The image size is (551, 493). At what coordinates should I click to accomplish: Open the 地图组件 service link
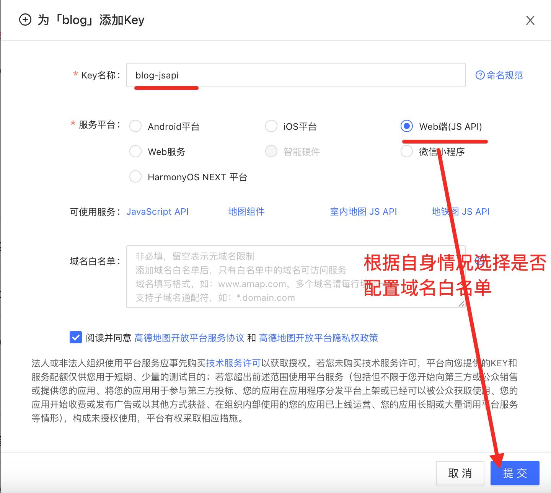point(246,212)
